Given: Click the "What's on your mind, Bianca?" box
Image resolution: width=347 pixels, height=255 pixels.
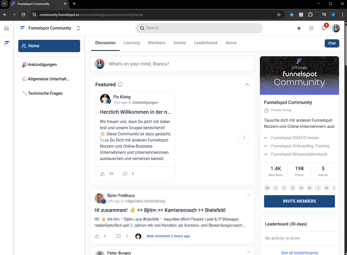Looking at the screenshot, I should pyautogui.click(x=172, y=64).
